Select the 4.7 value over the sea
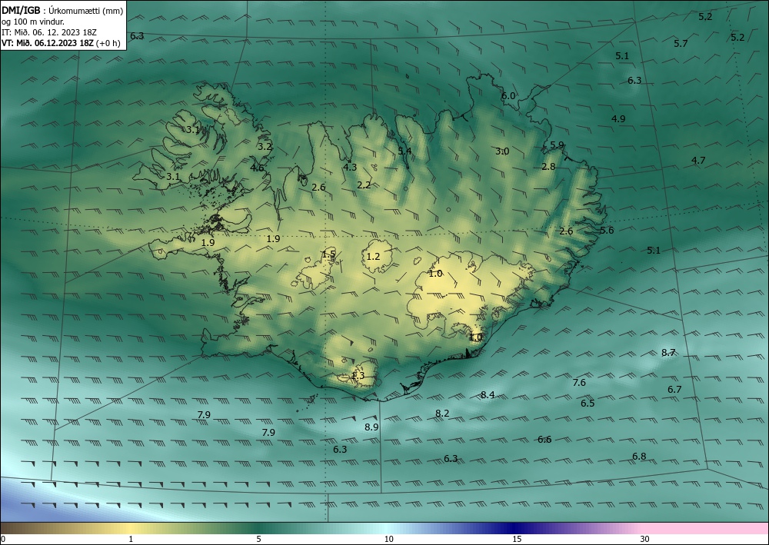 tap(698, 160)
